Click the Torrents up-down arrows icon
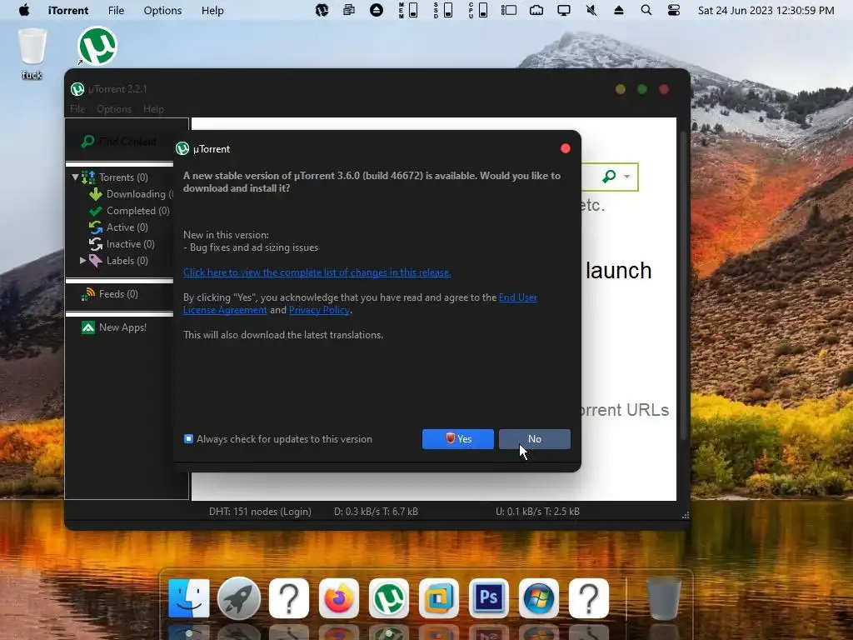Viewport: 853px width, 640px height. pos(88,177)
